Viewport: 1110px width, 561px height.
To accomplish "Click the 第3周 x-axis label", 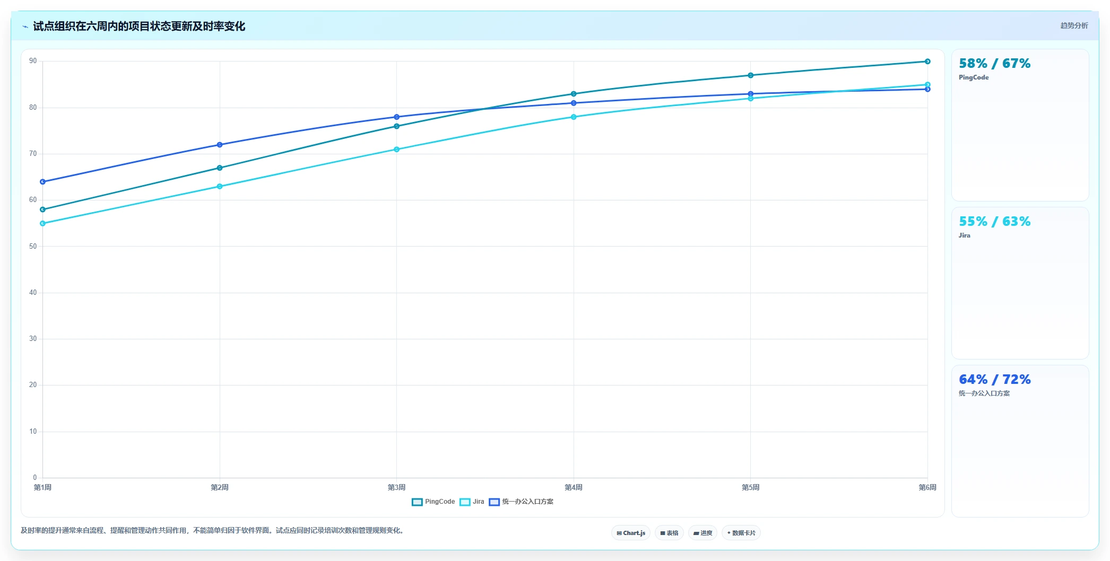I will click(x=397, y=487).
